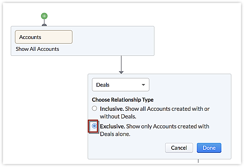Select the Accounts module box

click(44, 37)
